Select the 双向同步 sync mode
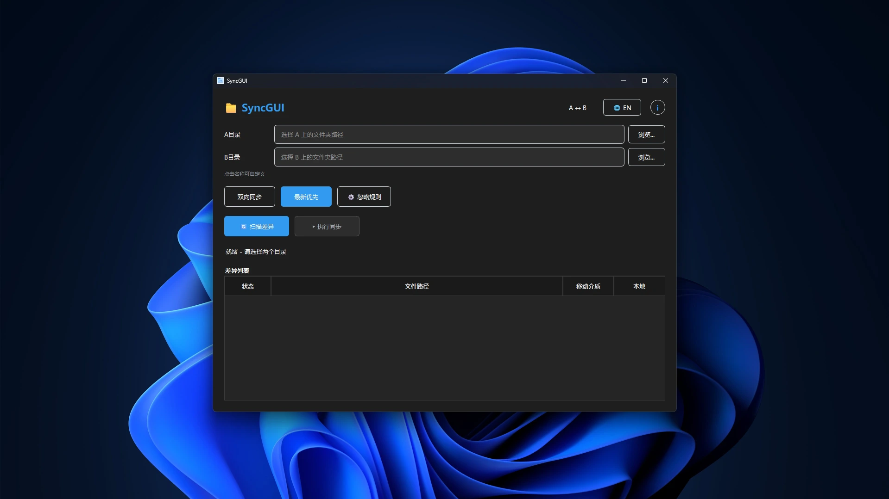889x499 pixels. [x=250, y=197]
